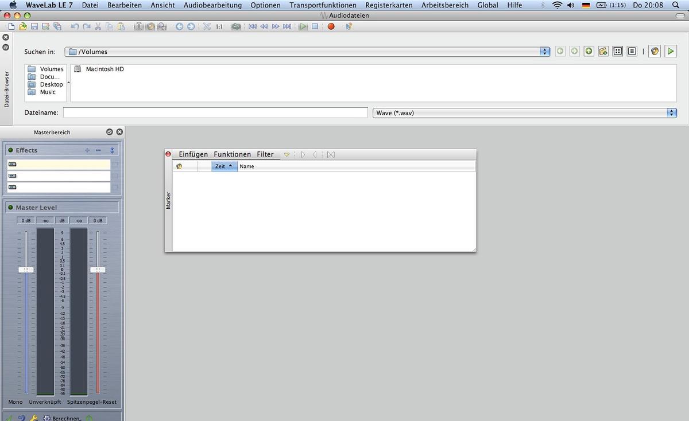Save the file with the floppy disk icon
The image size is (689, 421).
pyautogui.click(x=34, y=26)
